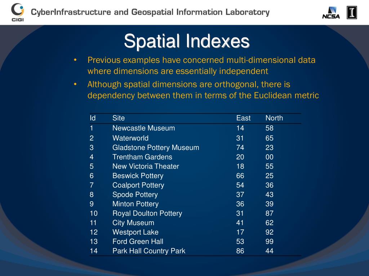
Task: Click North value 99 for Ford Green Hall
Action: 270,241
